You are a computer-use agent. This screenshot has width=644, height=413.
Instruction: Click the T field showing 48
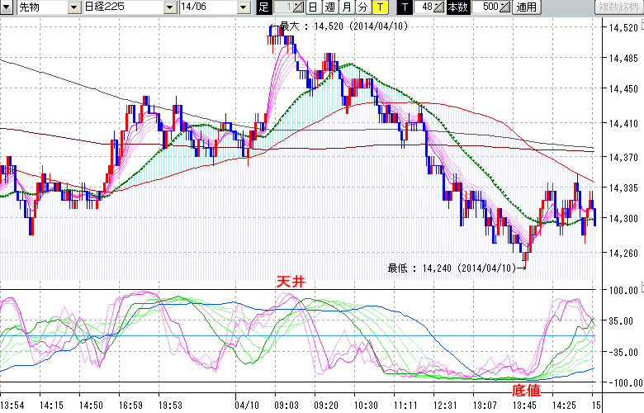pyautogui.click(x=424, y=7)
